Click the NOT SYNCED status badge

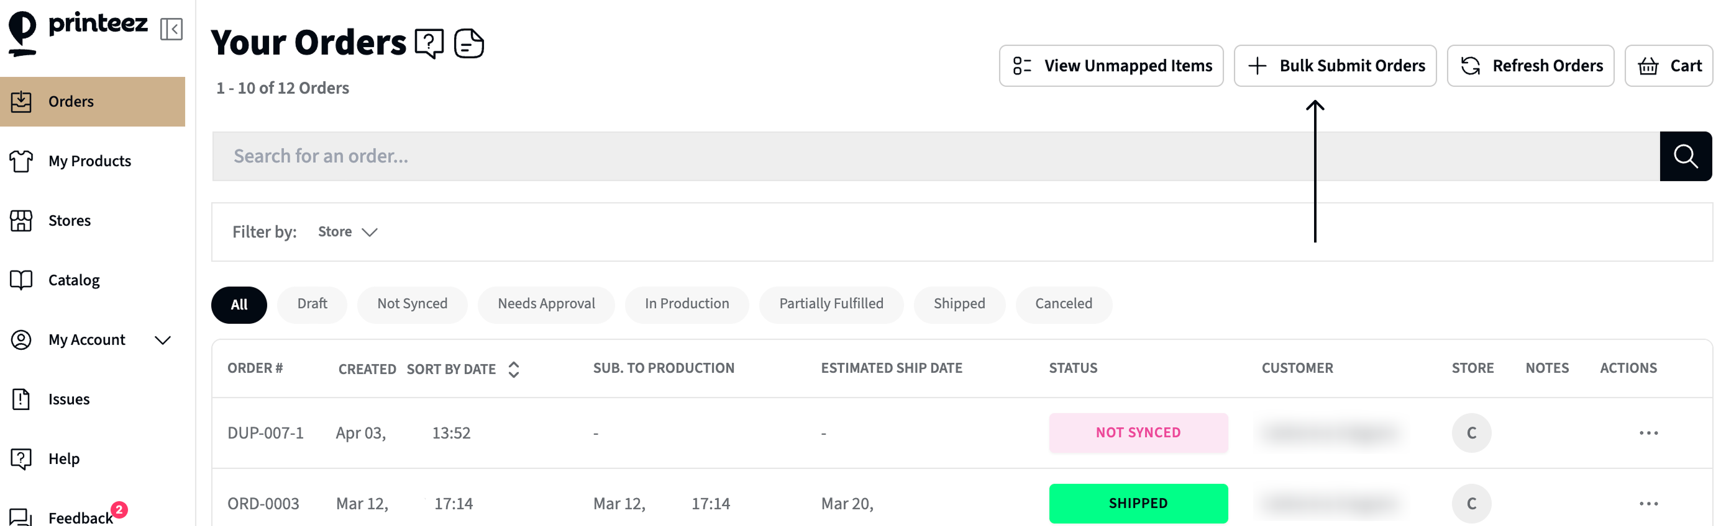tap(1138, 433)
